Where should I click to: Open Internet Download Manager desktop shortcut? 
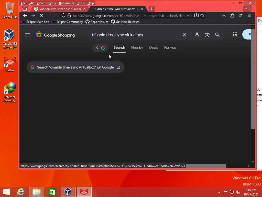pos(10,92)
